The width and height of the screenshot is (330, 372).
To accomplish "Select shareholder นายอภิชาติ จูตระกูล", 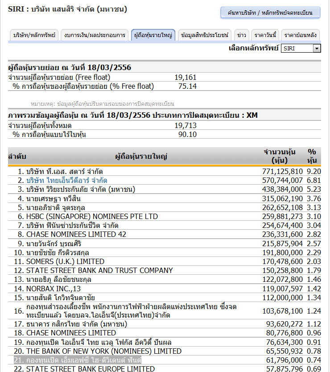I will (x=55, y=207).
